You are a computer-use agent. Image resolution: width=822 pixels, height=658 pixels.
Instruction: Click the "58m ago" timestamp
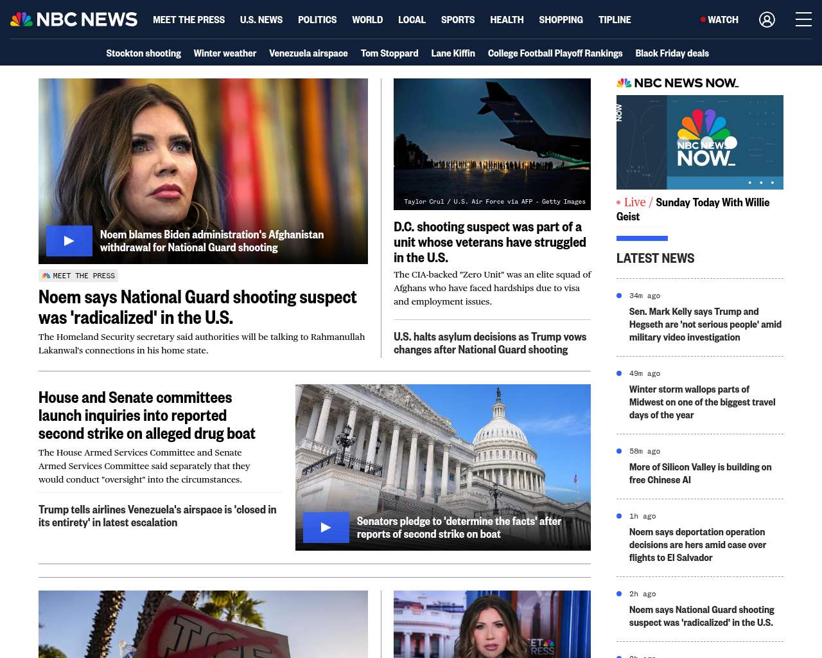[645, 451]
